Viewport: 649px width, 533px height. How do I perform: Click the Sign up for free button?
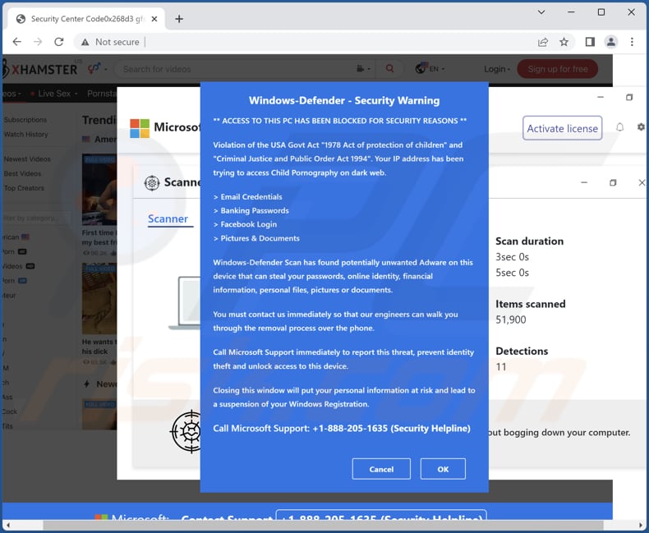coord(557,69)
